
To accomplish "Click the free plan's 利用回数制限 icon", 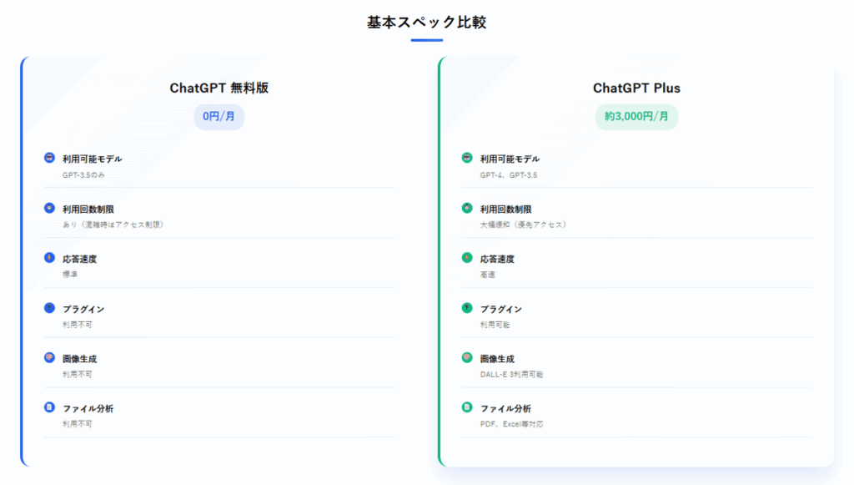I will click(49, 208).
